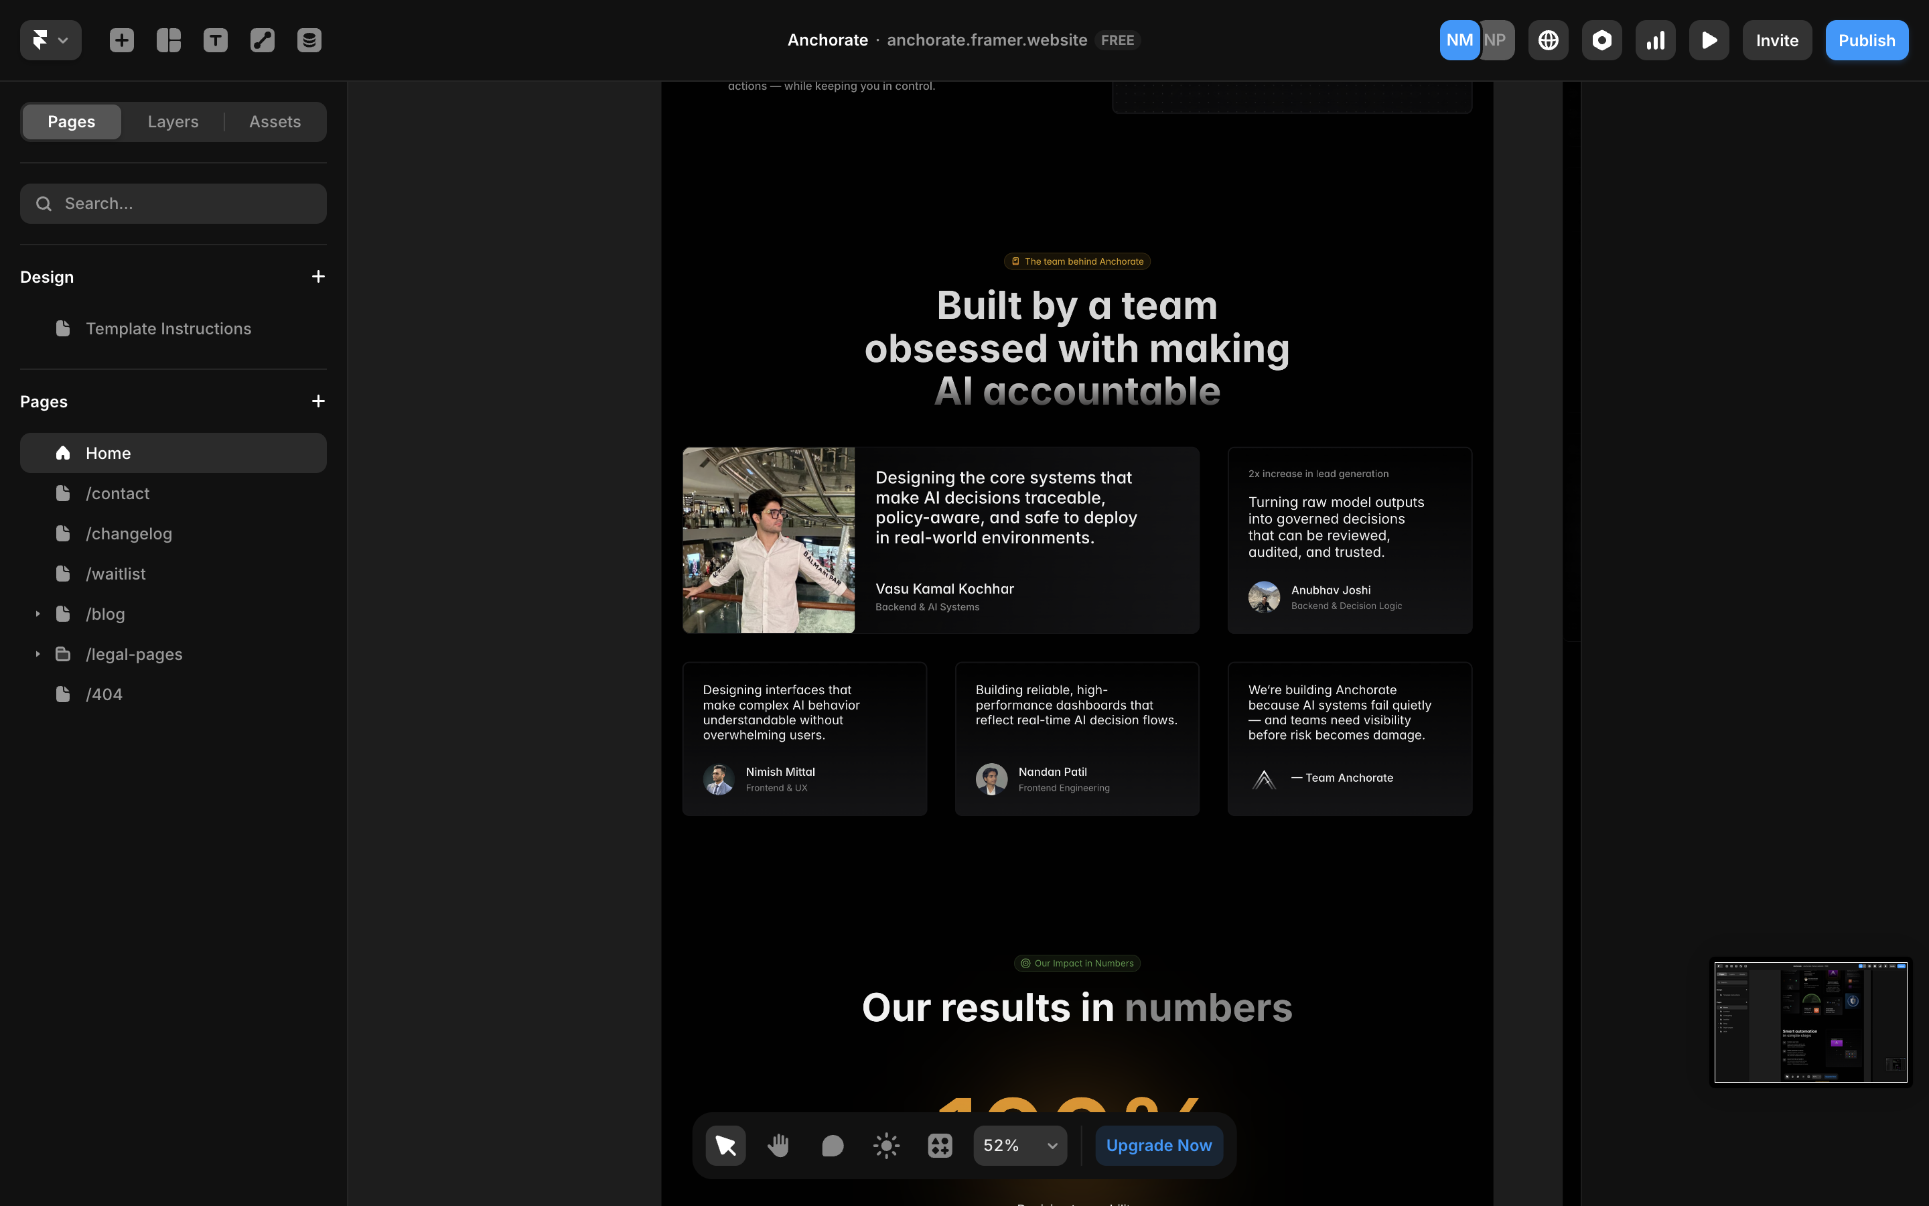The height and width of the screenshot is (1206, 1929).
Task: Open the comments tool in the bottom bar
Action: [831, 1144]
